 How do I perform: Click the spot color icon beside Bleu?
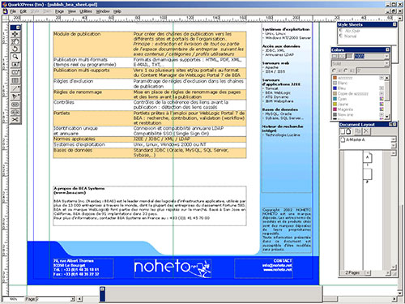(382, 88)
